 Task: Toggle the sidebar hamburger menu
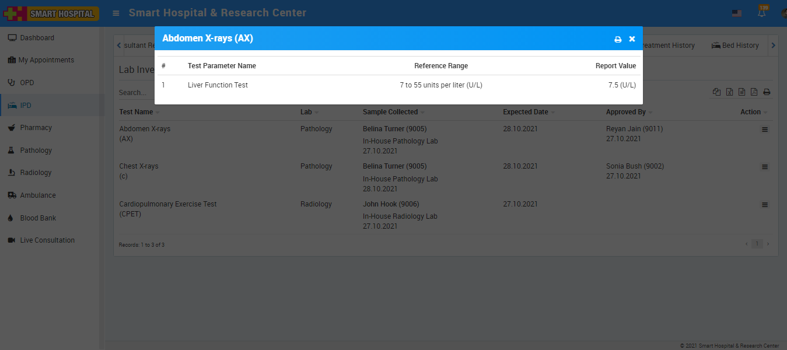click(x=116, y=13)
